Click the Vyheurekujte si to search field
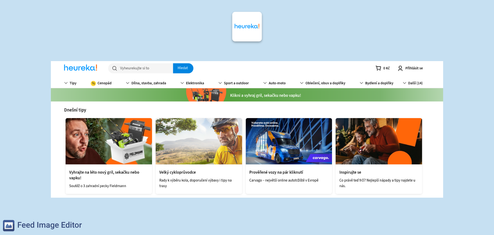The height and width of the screenshot is (235, 494). coord(144,68)
